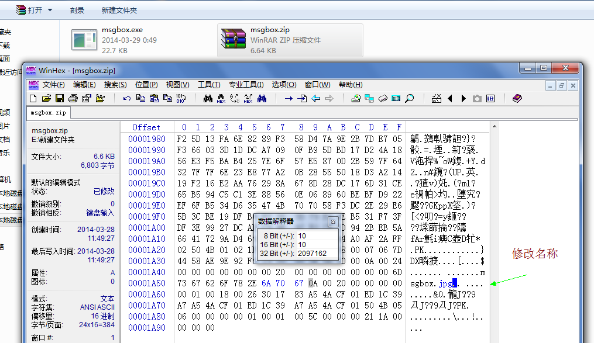Click the Replace Text A-to-B icon
The height and width of the screenshot is (343, 594).
tap(235, 99)
